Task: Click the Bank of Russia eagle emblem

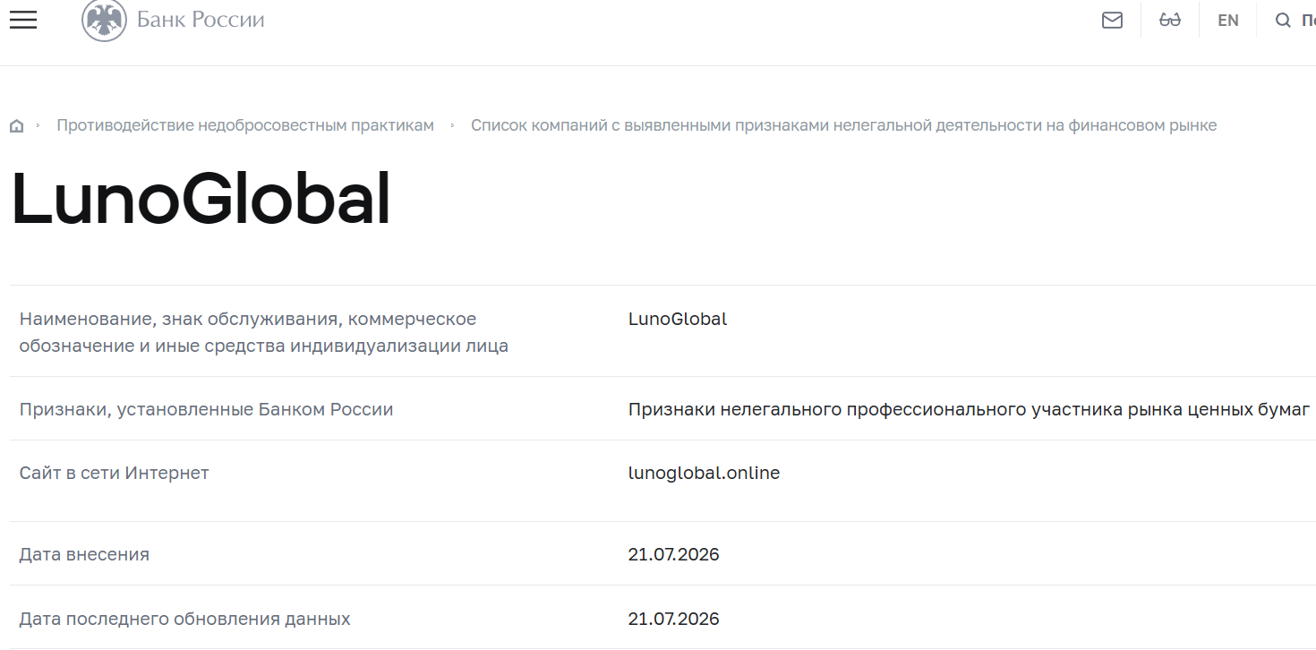Action: [x=104, y=20]
